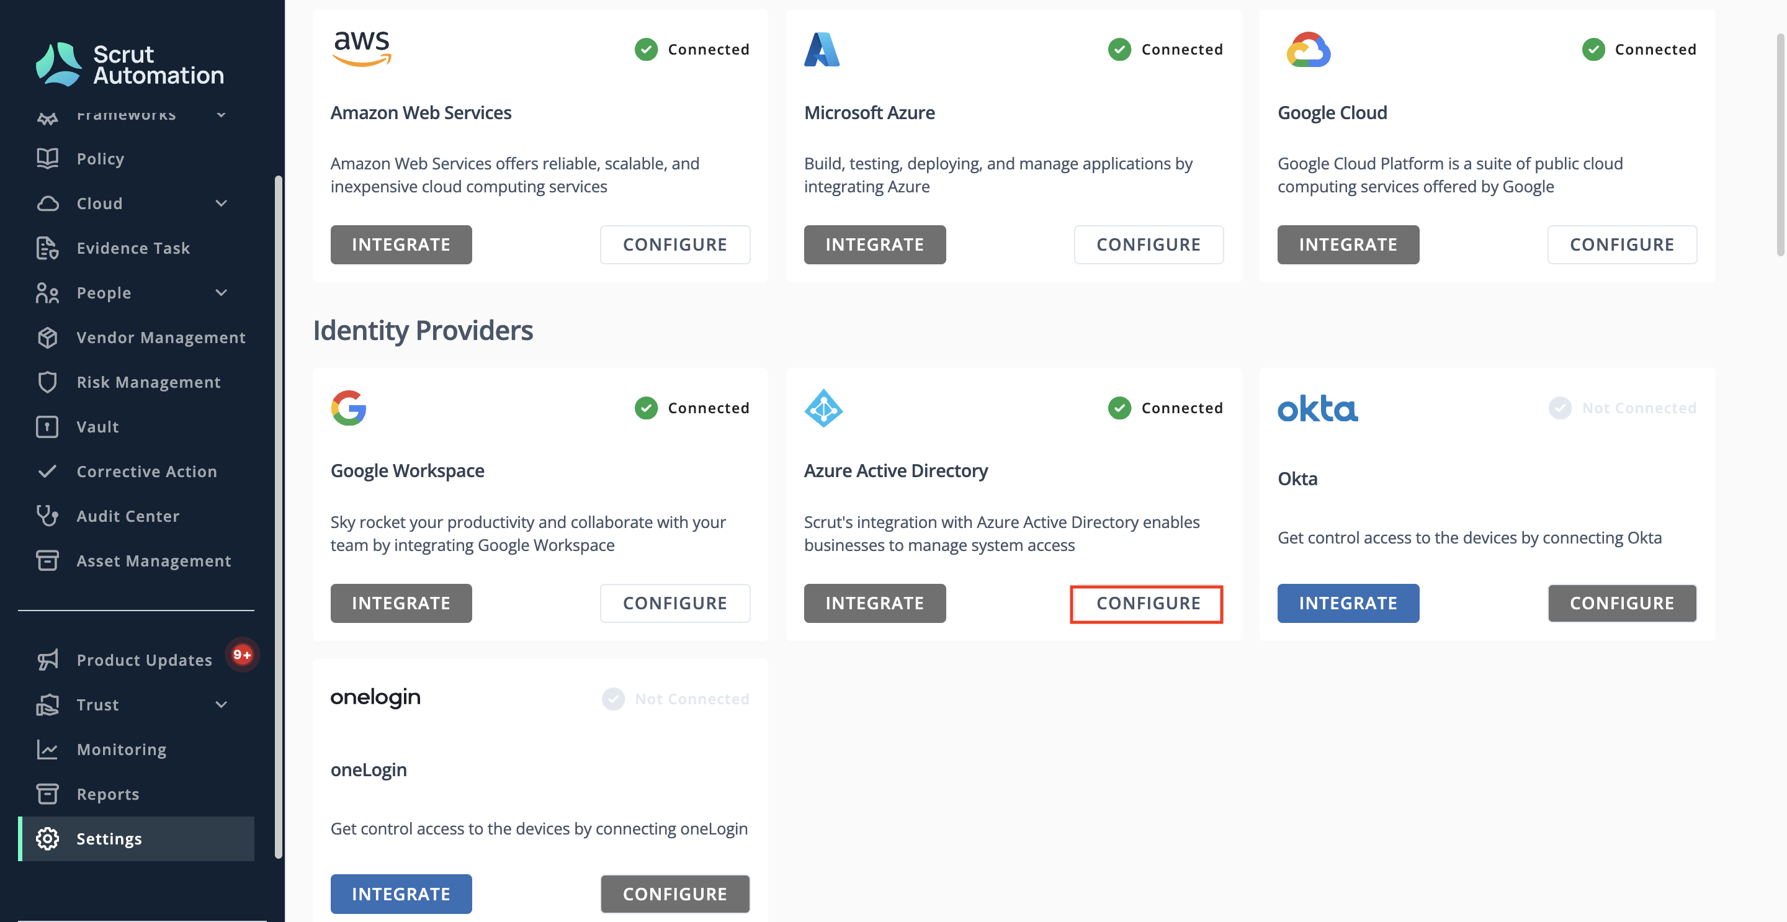
Task: Click the Policy book icon
Action: point(47,159)
